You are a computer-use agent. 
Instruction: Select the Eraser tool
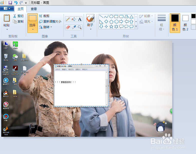(68, 27)
